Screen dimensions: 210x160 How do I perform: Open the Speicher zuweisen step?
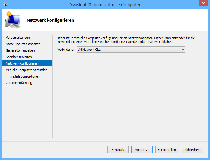[x=19, y=57]
